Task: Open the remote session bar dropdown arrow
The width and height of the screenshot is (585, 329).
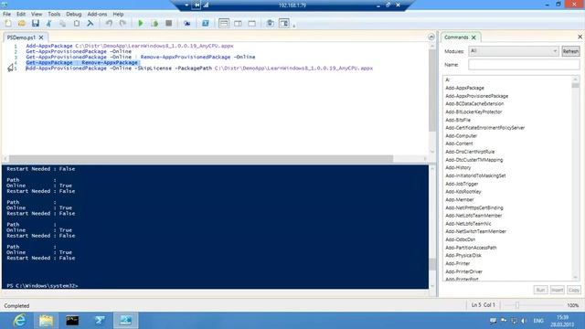Action: [186, 5]
